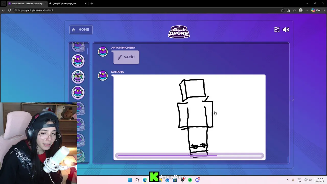Open Microsoft Store from the taskbar

pos(175,180)
